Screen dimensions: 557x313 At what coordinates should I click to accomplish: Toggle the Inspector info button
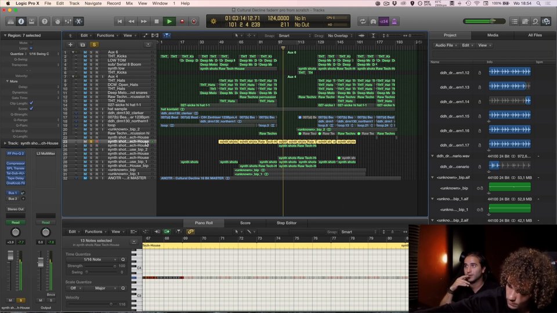click(21, 21)
